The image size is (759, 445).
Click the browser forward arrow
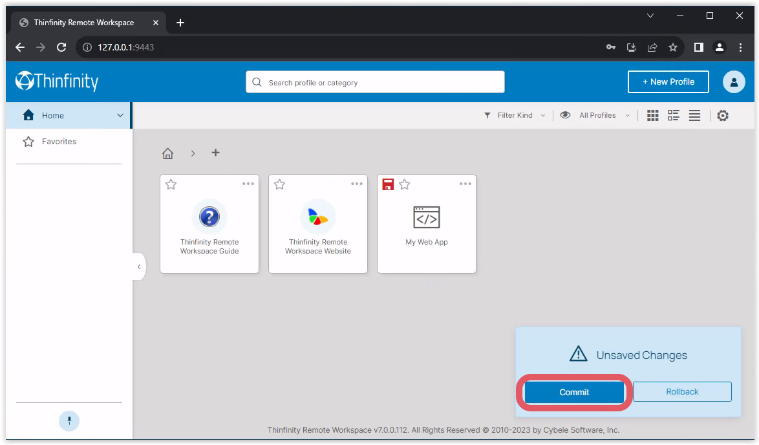pos(41,47)
